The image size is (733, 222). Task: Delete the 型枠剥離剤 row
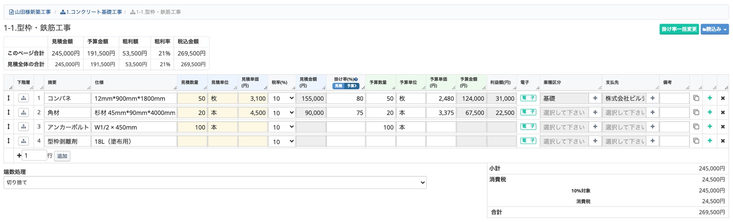point(722,141)
